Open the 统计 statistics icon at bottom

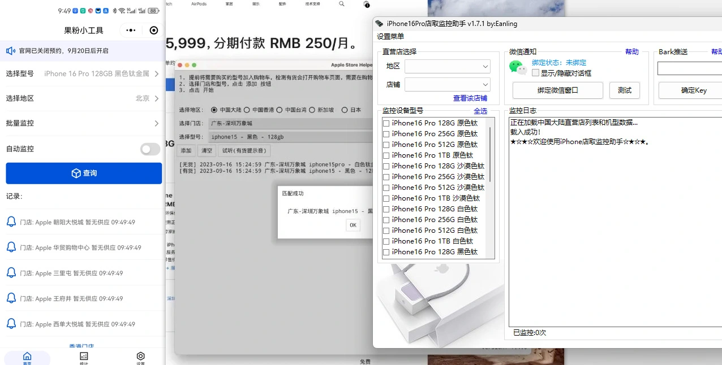point(84,357)
